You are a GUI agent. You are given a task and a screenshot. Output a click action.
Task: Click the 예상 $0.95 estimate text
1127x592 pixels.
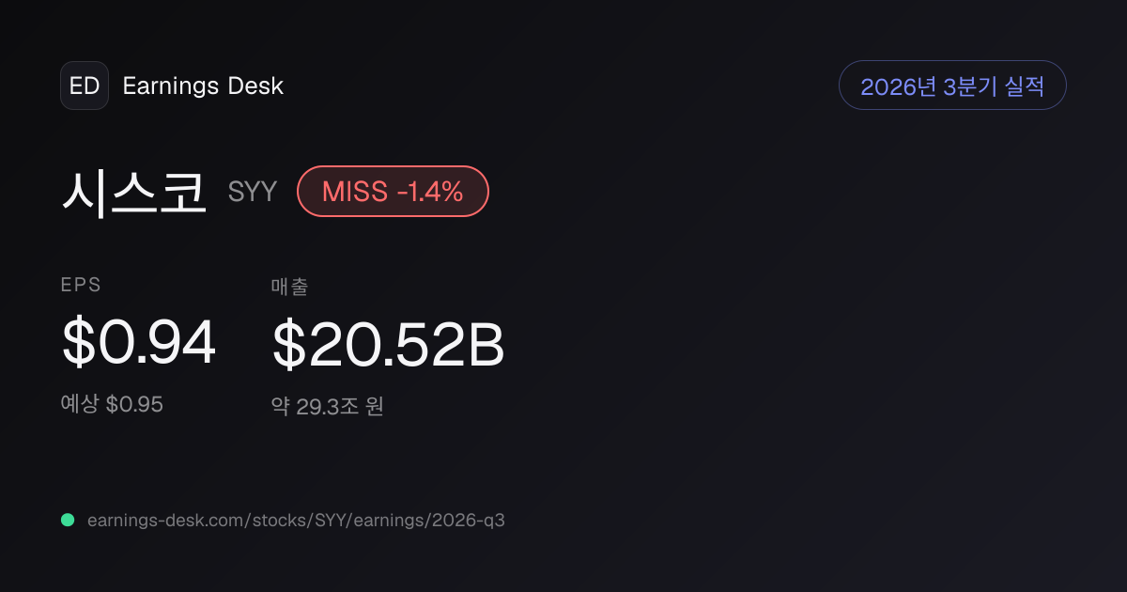112,404
